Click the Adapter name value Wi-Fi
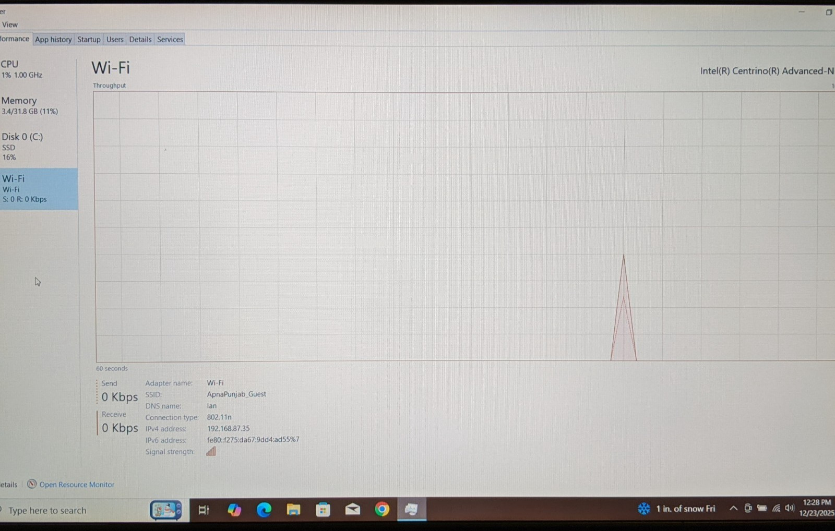Screen dimensions: 835x531 coord(215,382)
